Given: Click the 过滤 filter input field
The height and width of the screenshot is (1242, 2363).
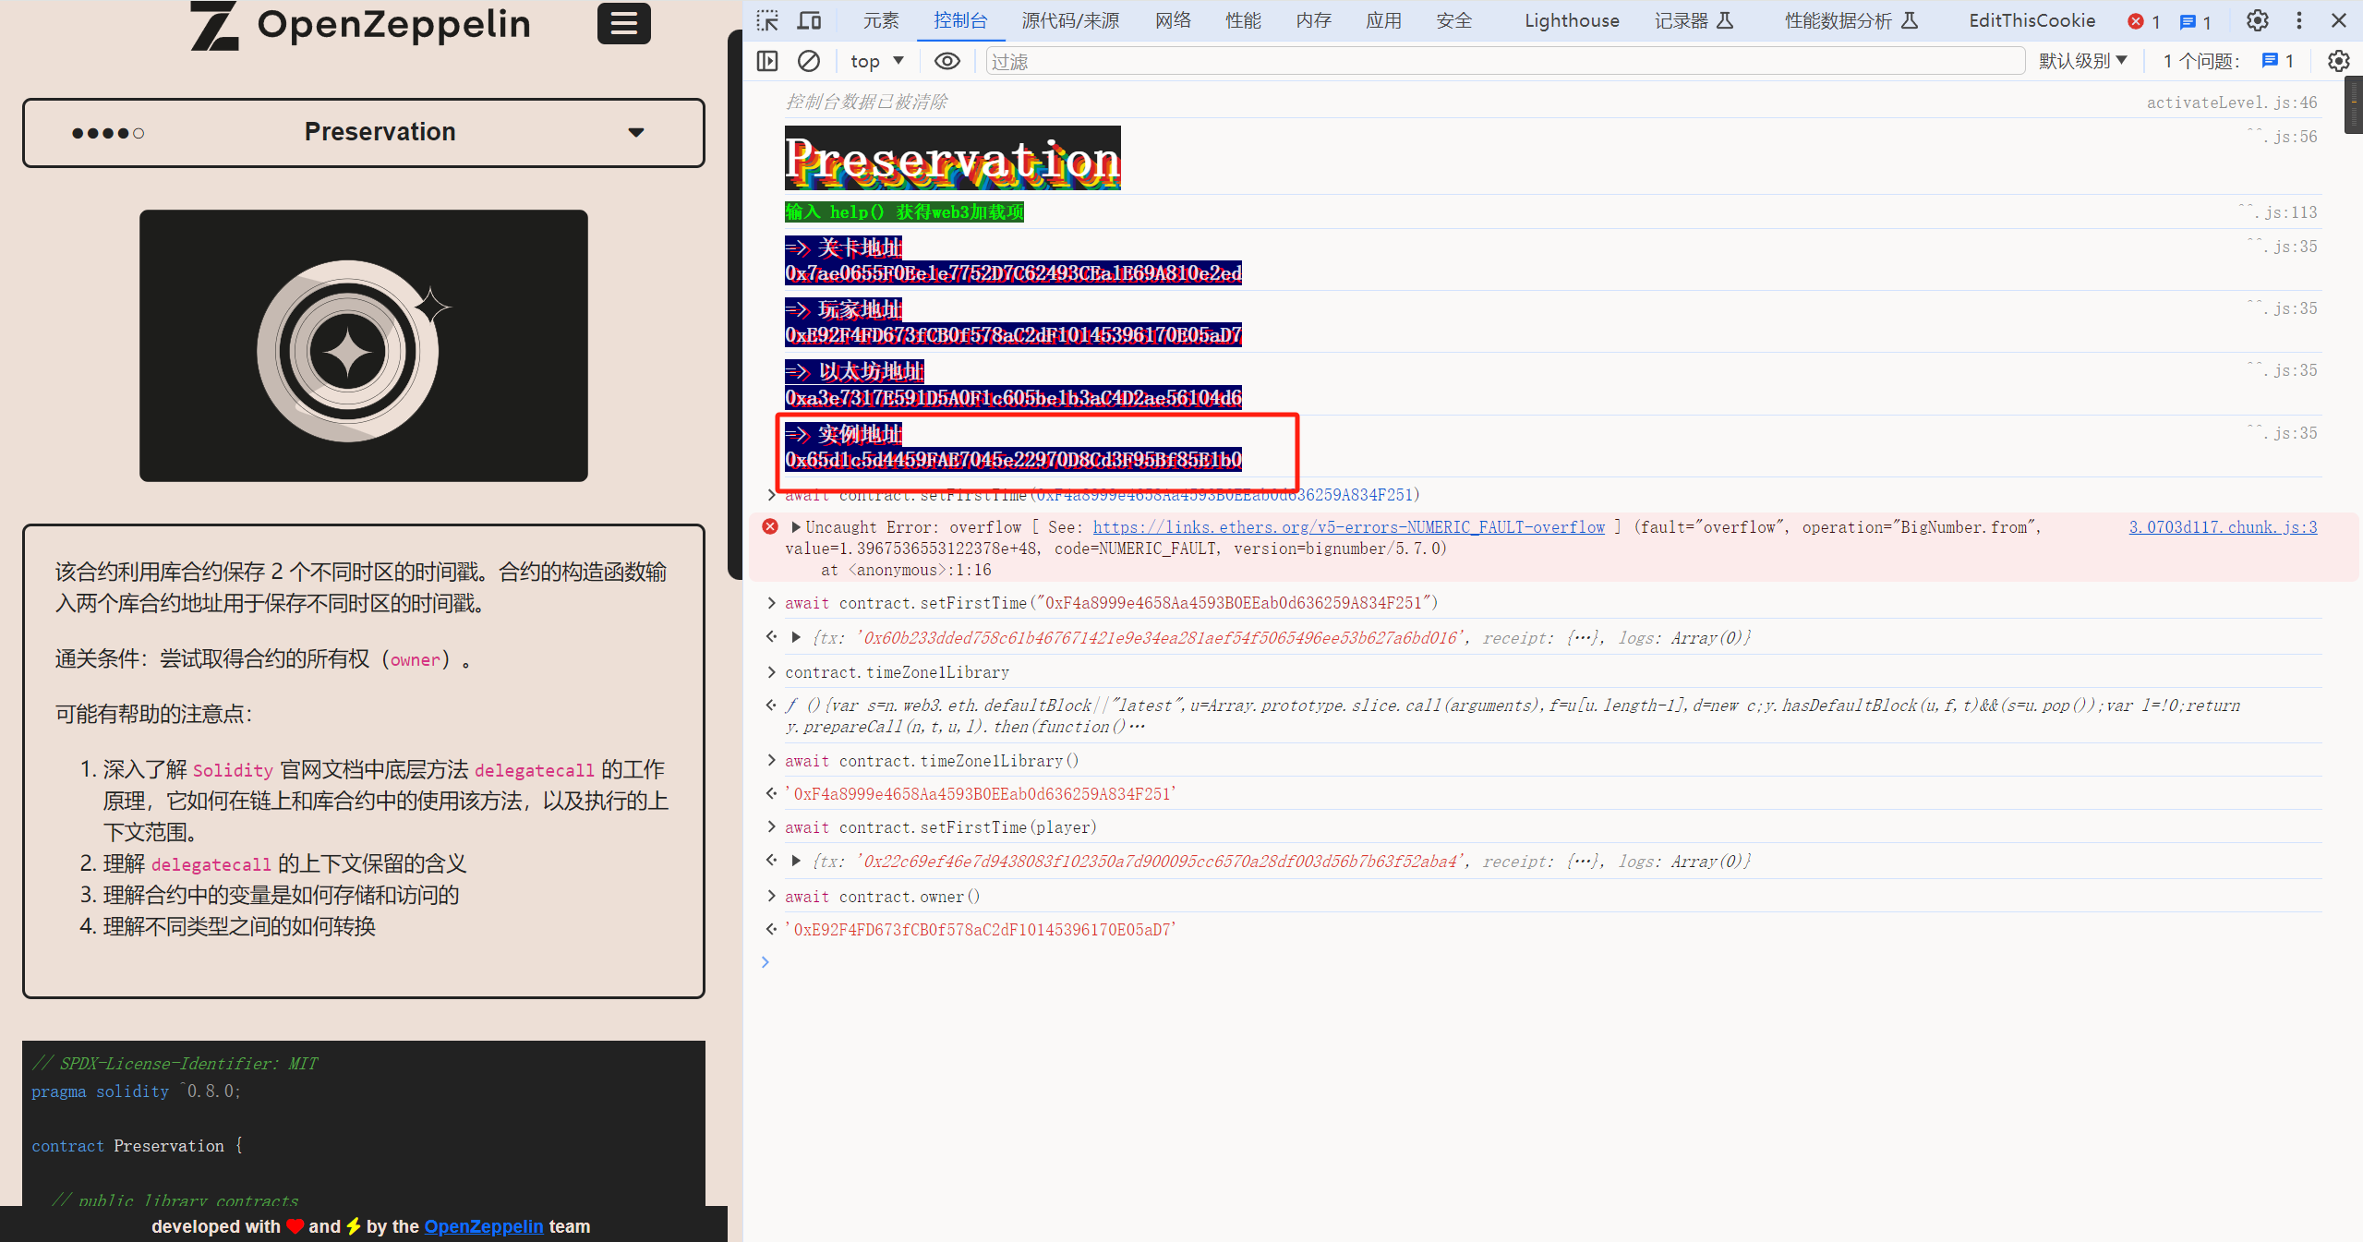Looking at the screenshot, I should 1505,61.
